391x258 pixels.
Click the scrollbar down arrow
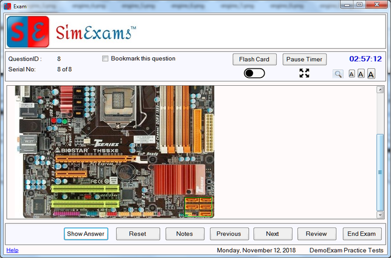(x=380, y=215)
